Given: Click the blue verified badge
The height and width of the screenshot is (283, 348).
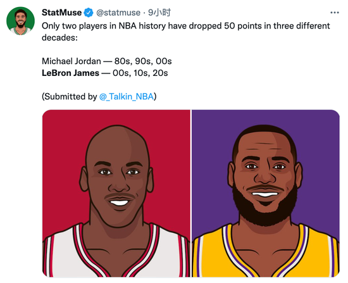Looking at the screenshot, I should [x=89, y=13].
